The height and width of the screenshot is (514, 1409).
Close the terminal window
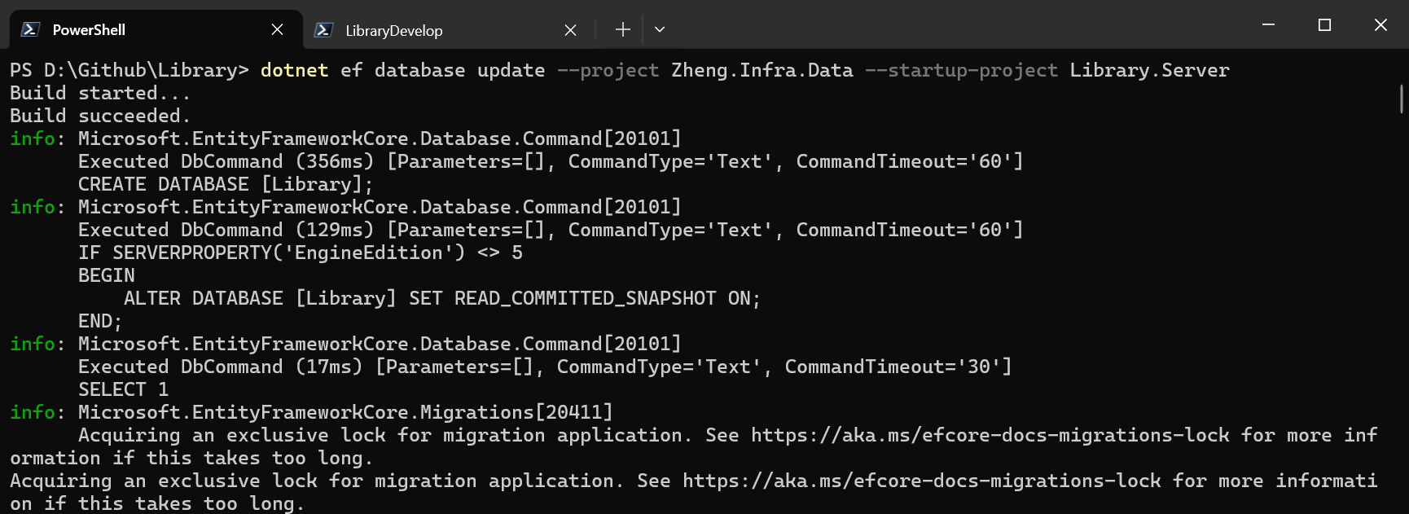pyautogui.click(x=1380, y=25)
